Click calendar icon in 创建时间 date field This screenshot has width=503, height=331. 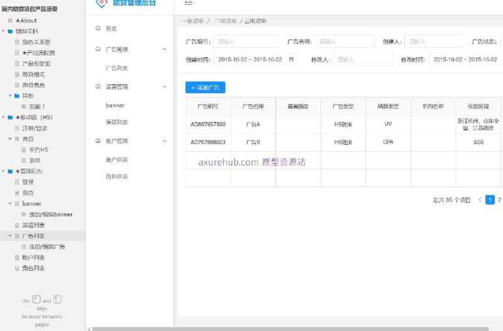pos(291,59)
